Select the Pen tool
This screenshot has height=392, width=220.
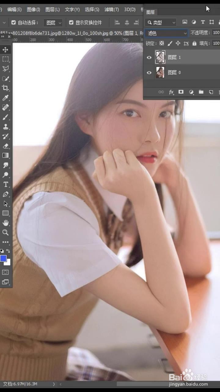click(5, 194)
